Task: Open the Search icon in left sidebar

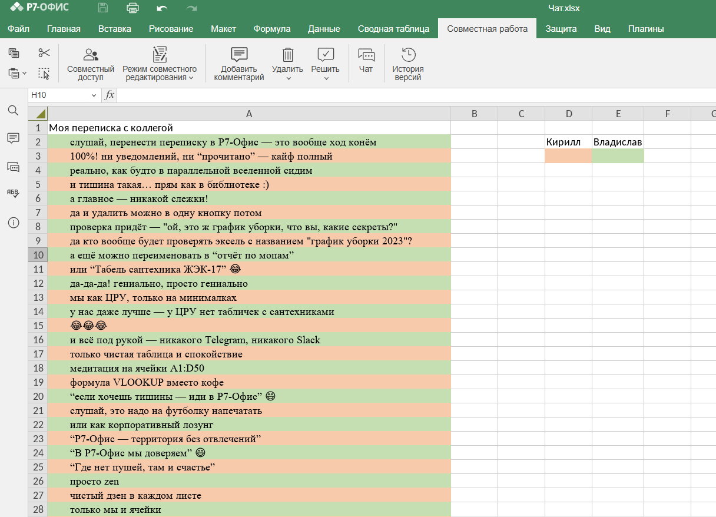Action: (13, 111)
